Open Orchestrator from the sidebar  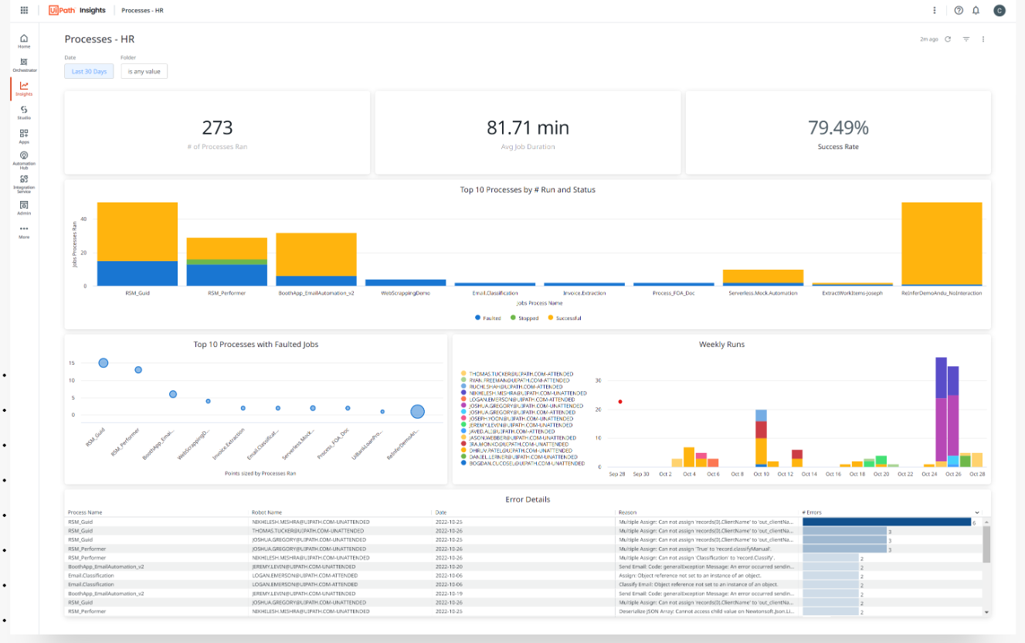pyautogui.click(x=24, y=65)
